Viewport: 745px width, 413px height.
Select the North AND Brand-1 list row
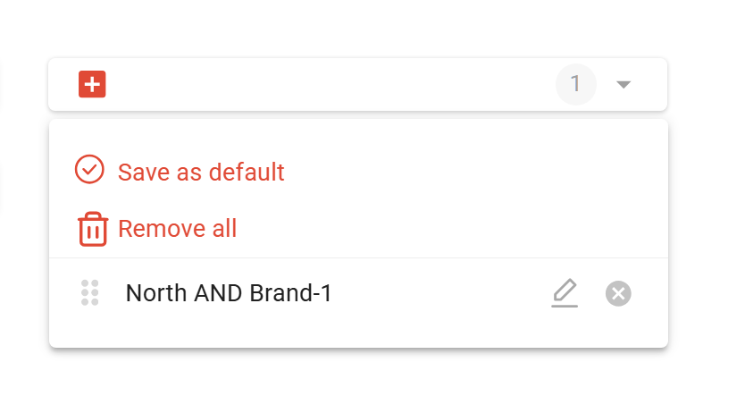(358, 293)
